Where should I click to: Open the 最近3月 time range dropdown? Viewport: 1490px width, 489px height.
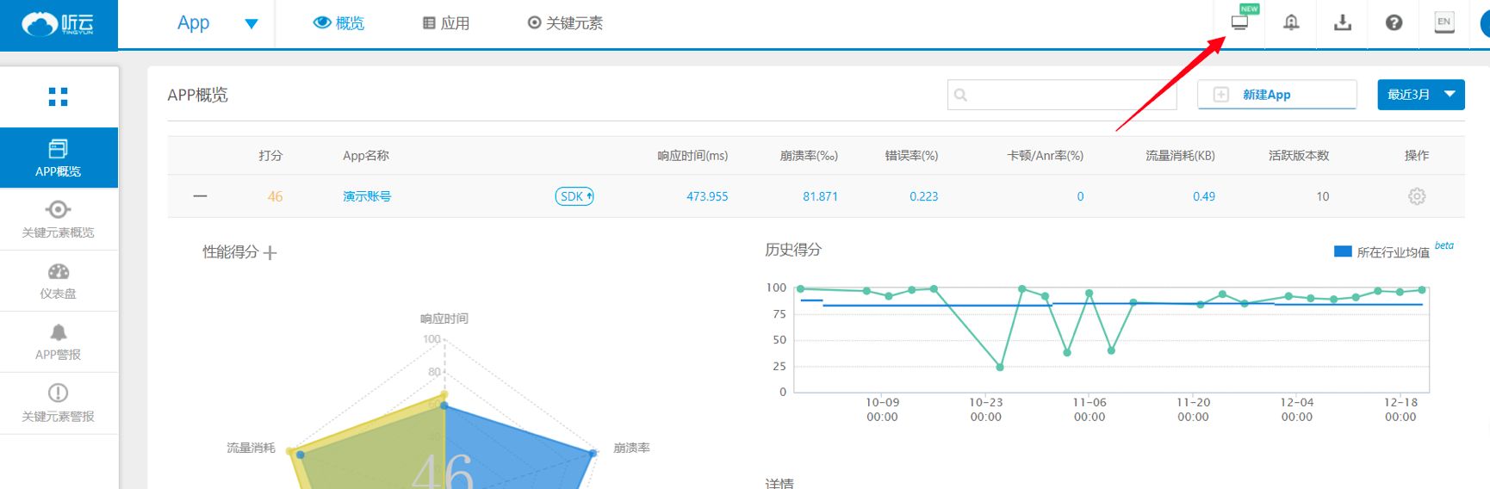(1421, 95)
